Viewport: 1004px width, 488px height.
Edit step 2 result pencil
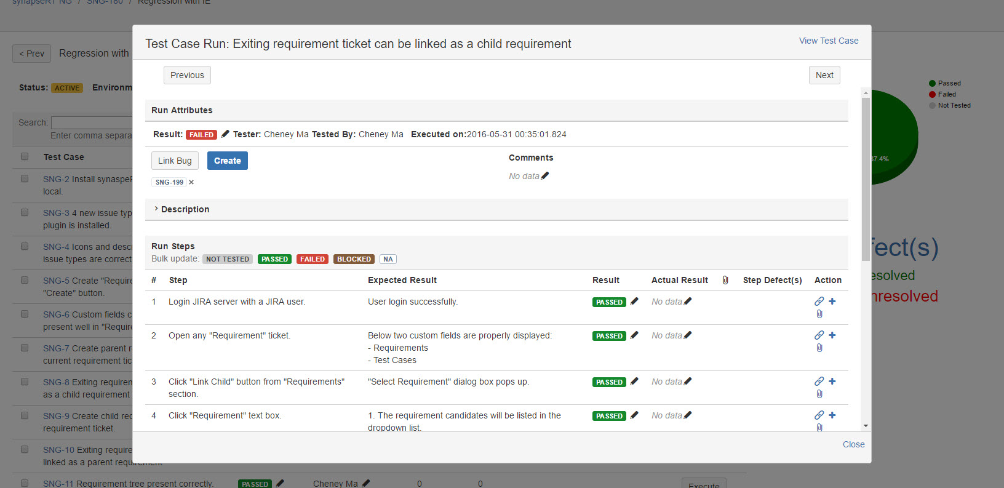click(634, 335)
